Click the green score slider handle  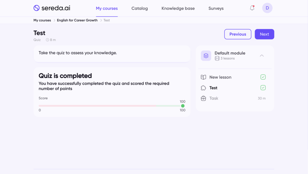183,106
